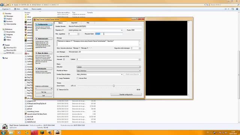Open the Minecraft block taskbar icon

pyautogui.click(x=42, y=132)
